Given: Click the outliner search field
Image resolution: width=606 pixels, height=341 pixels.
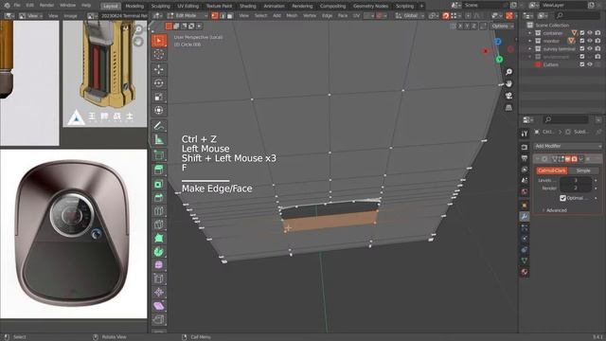Looking at the screenshot, I should click(578, 16).
